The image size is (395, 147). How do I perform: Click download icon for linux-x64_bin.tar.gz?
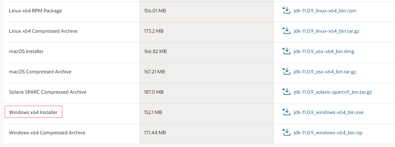[x=286, y=31]
